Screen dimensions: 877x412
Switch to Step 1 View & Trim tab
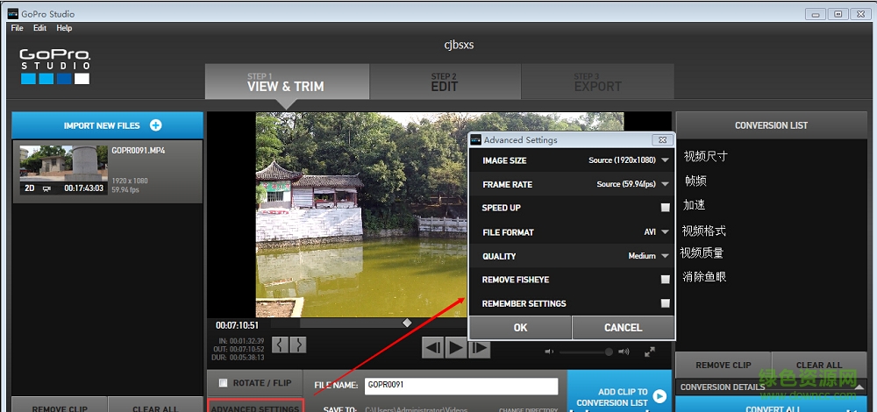[287, 82]
